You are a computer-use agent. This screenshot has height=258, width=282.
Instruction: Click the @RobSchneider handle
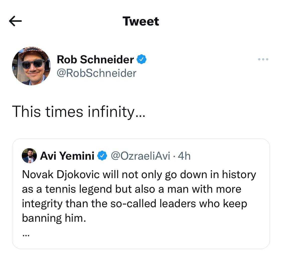click(x=96, y=73)
